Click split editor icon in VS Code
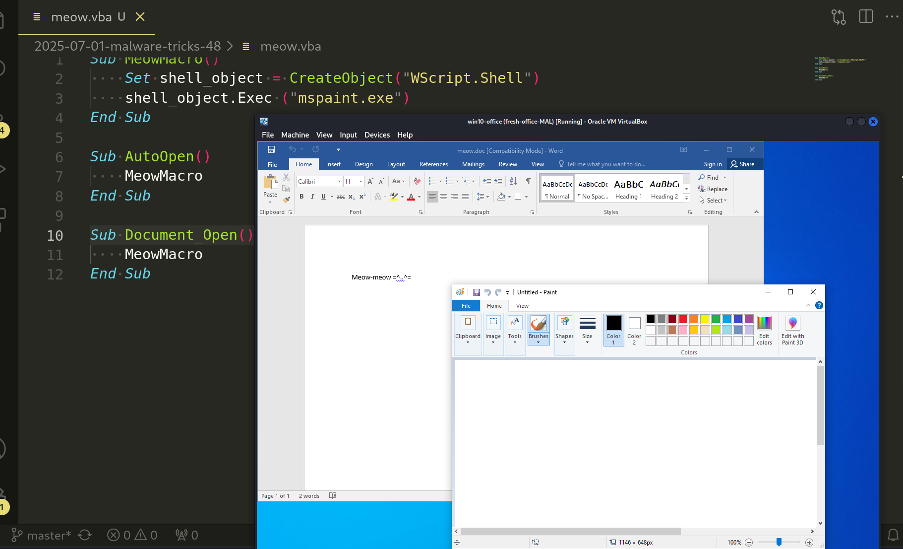Screen dimensions: 903x549 pos(866,16)
